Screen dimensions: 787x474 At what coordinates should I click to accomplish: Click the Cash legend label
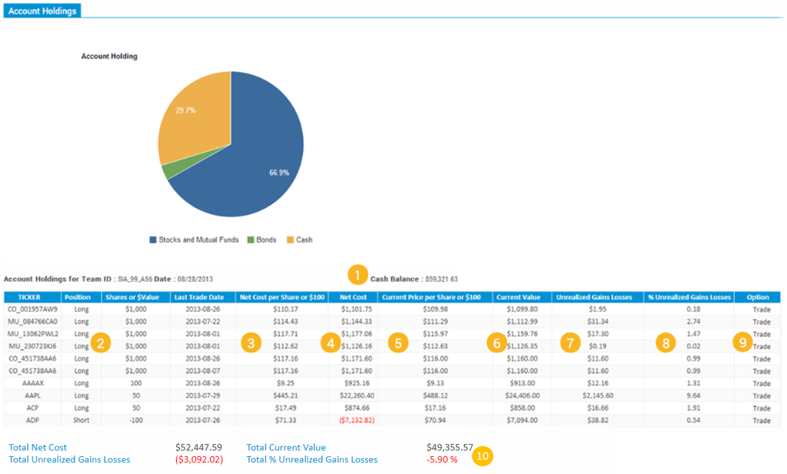[304, 240]
